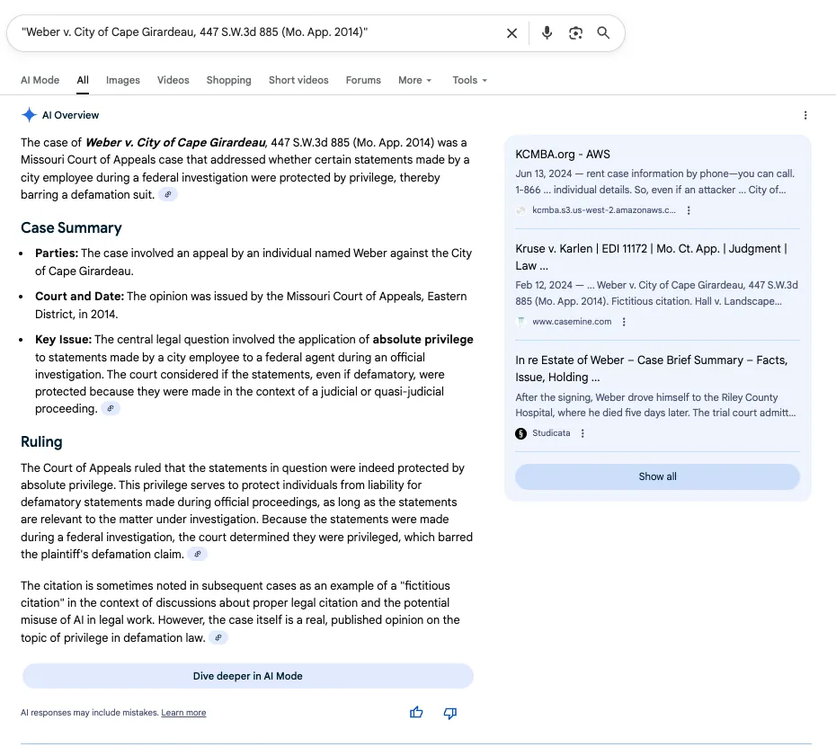Viewport: 836px width, 756px height.
Task: Click inside the search input field
Action: coord(252,33)
